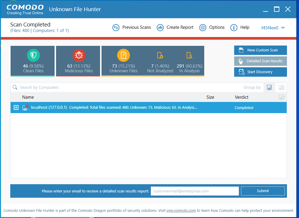
Task: Open Detailed Scan Results
Action: (261, 61)
